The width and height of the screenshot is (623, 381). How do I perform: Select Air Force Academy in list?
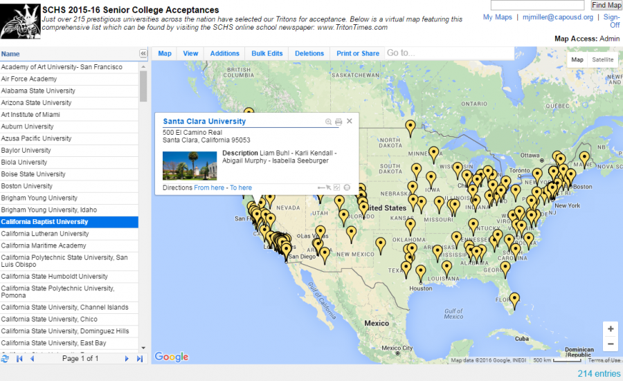(69, 79)
